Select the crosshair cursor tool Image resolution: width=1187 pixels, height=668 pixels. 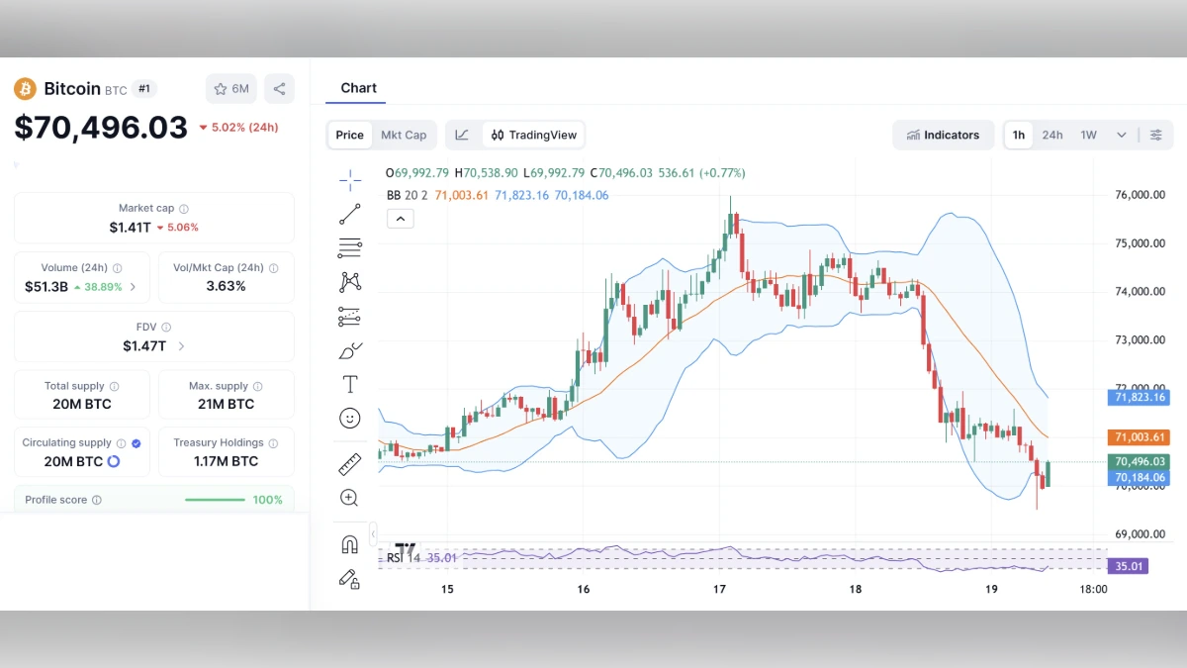click(x=349, y=180)
